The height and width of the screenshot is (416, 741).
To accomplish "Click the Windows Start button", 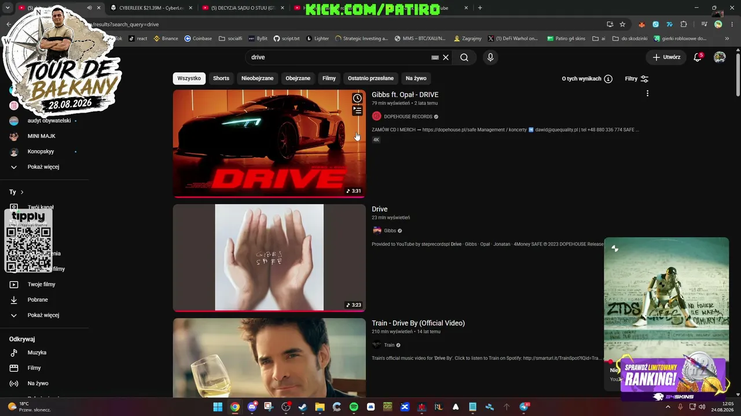I will click(218, 407).
